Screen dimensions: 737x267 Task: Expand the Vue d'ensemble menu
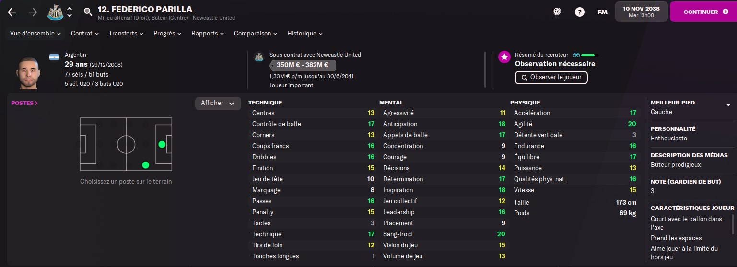click(x=35, y=34)
